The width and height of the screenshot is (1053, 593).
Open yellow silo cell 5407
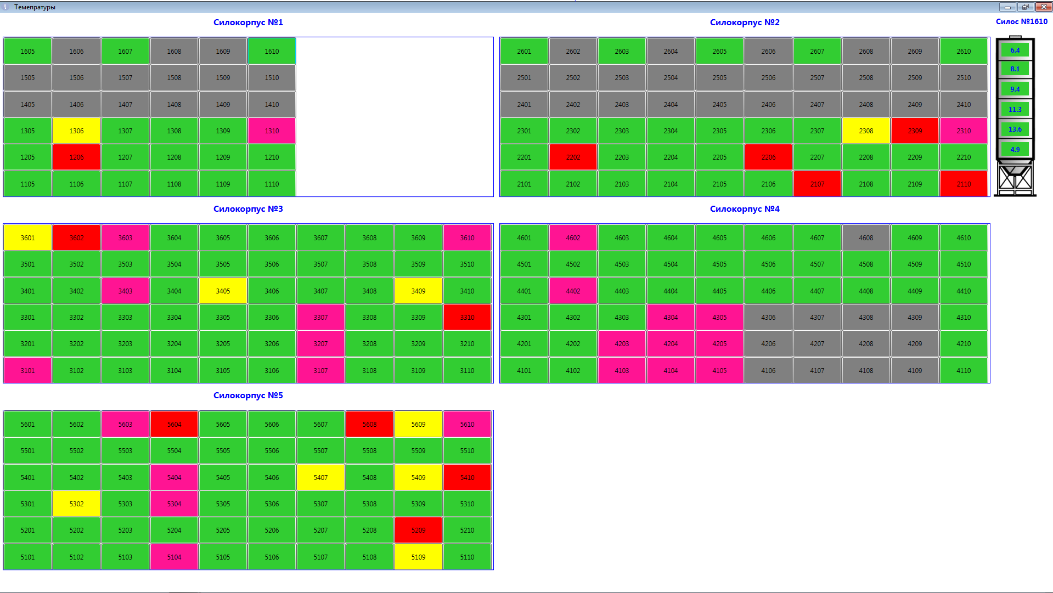[320, 477]
